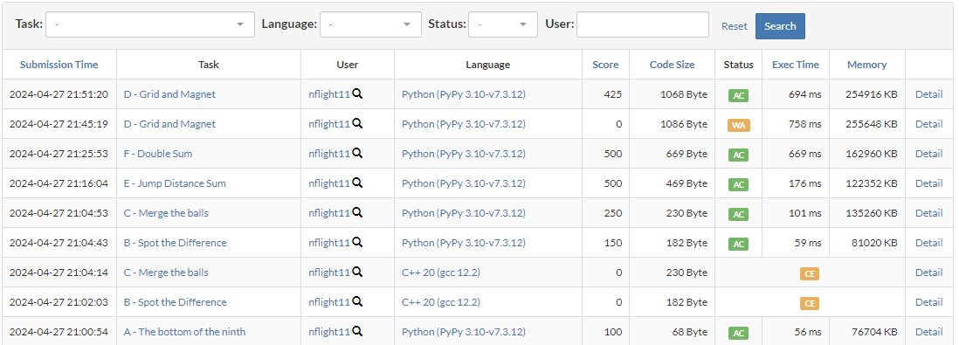Screen dimensions: 959x345
Task: Sort by Submission Time column header
Action: (x=59, y=65)
